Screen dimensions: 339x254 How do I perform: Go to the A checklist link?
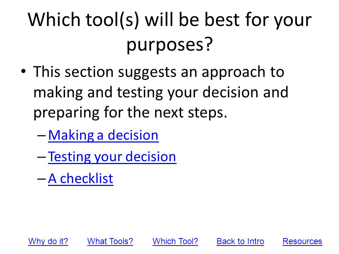coord(81,179)
